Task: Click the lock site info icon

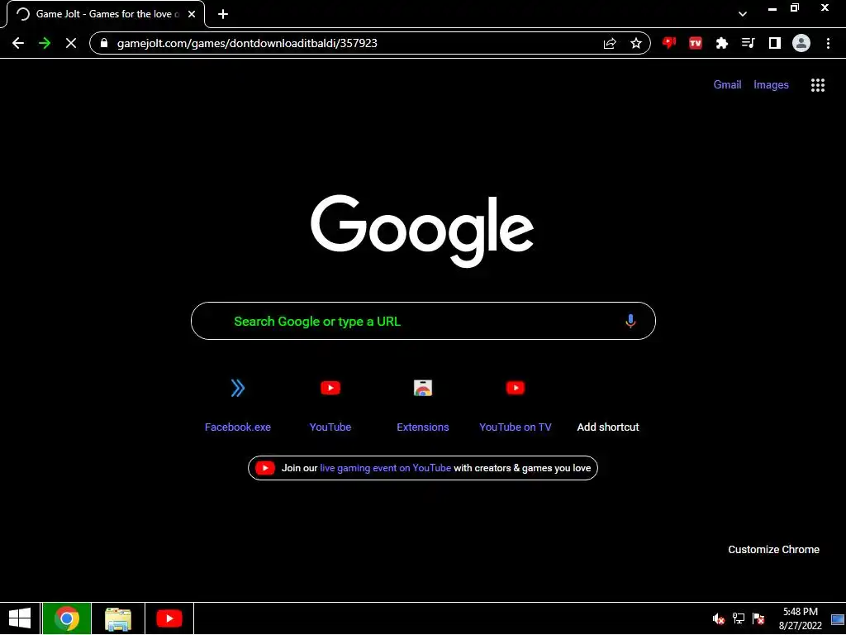Action: coord(104,43)
